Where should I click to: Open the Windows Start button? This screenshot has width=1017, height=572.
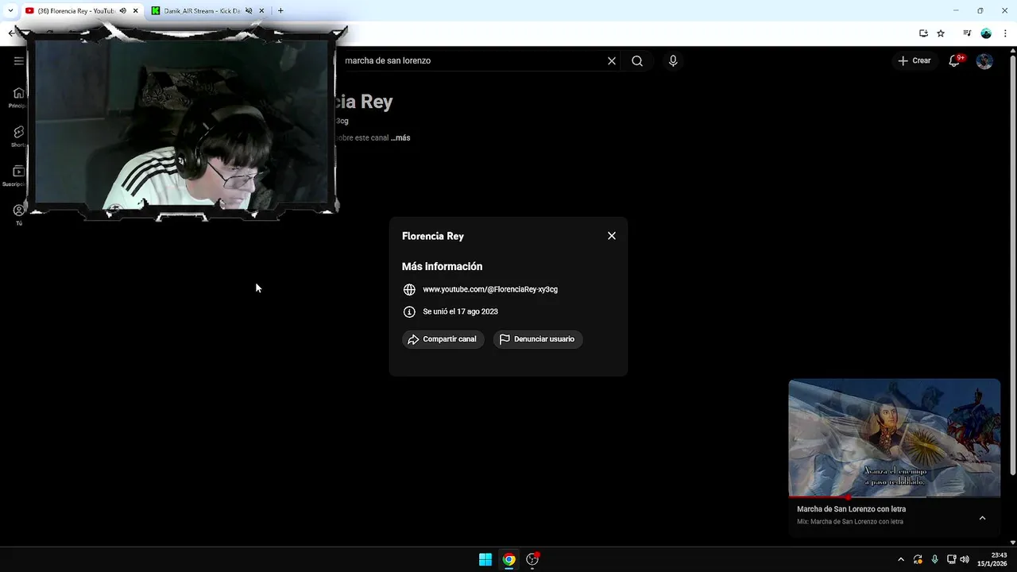[x=485, y=559]
